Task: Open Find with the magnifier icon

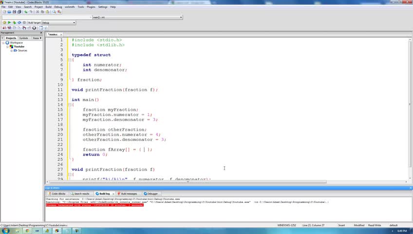Action: [x=54, y=12]
